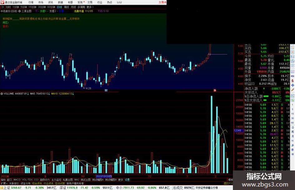Expand 更多 indicators in bottom bar
This screenshot has width=295, height=190.
(120, 180)
